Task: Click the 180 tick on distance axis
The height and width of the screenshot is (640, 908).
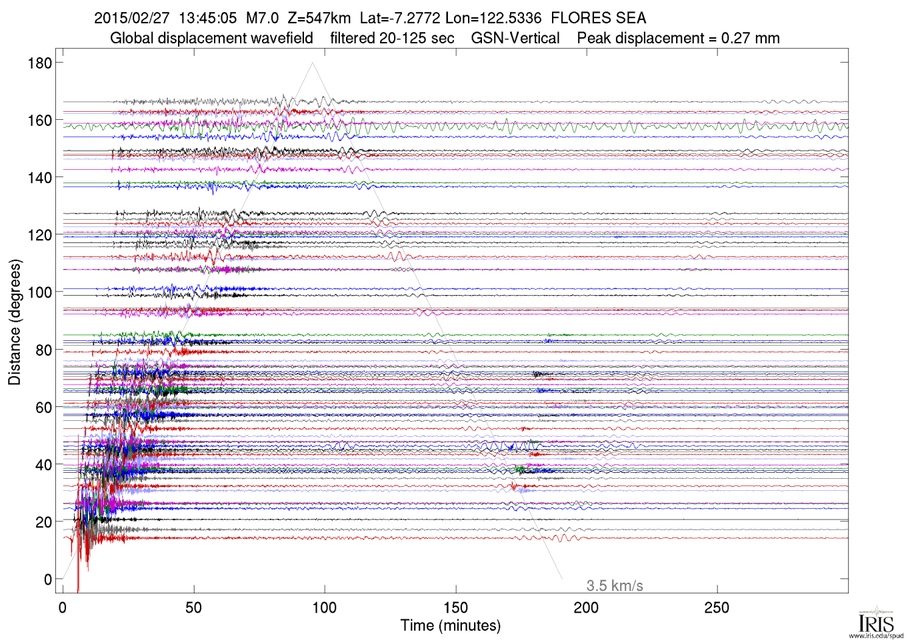Action: (39, 63)
